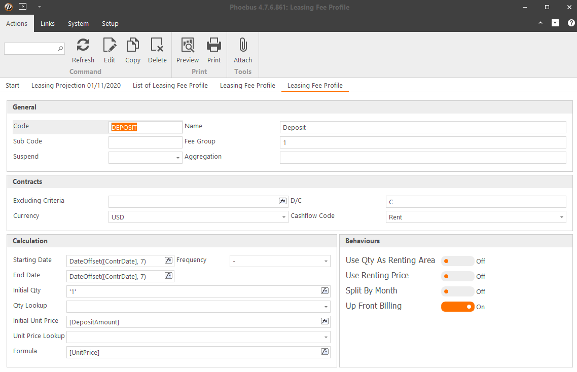
Task: Enable Use Qty As Renting Area
Action: [x=457, y=261]
